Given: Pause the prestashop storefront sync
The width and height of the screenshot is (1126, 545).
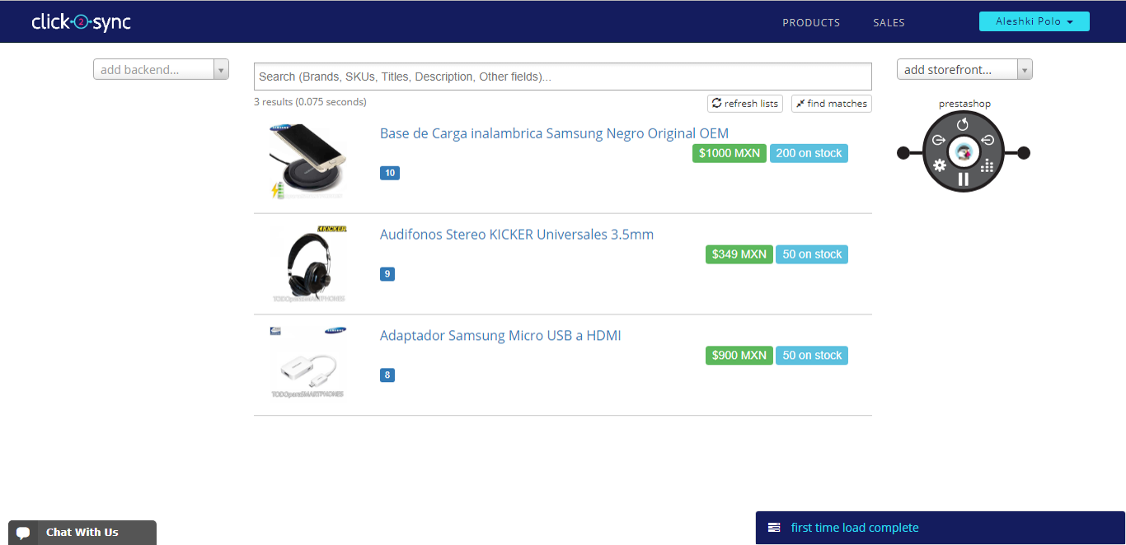Looking at the screenshot, I should pyautogui.click(x=963, y=179).
